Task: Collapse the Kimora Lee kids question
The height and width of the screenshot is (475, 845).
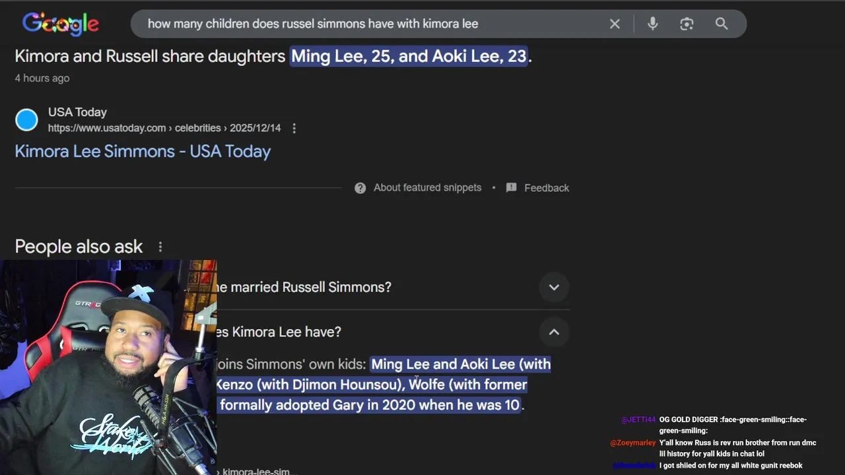Action: pos(554,332)
